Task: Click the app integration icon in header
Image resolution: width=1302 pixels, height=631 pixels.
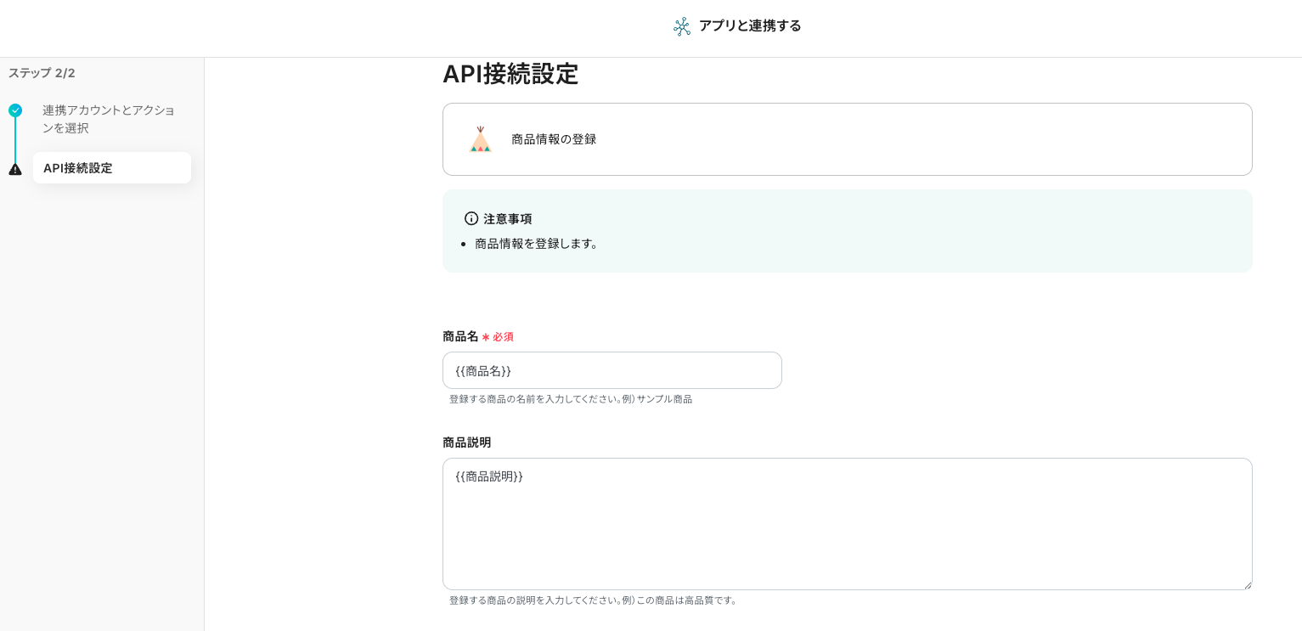Action: (x=682, y=26)
